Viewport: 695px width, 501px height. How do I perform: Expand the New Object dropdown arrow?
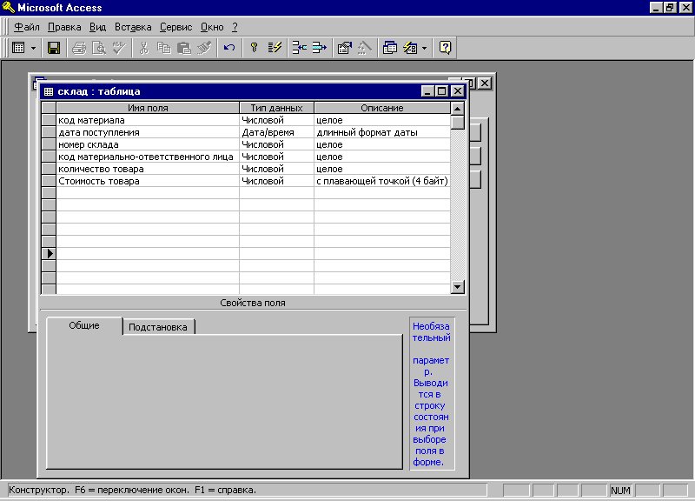424,48
